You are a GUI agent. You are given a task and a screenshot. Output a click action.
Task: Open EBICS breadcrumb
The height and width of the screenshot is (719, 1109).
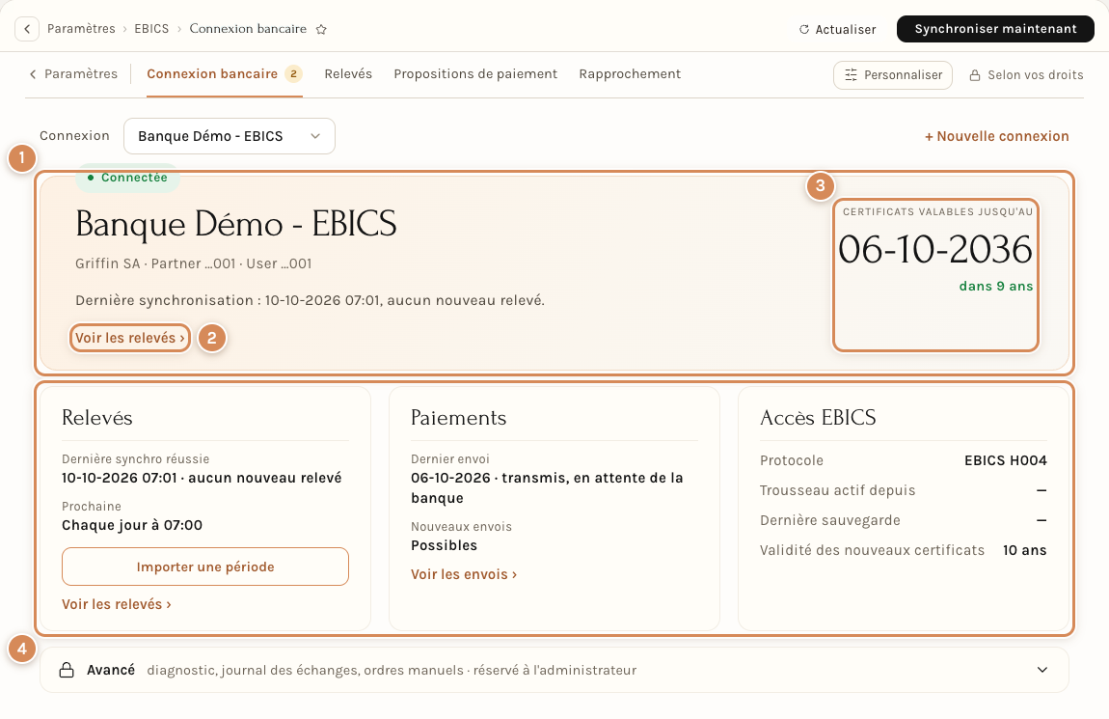[151, 28]
